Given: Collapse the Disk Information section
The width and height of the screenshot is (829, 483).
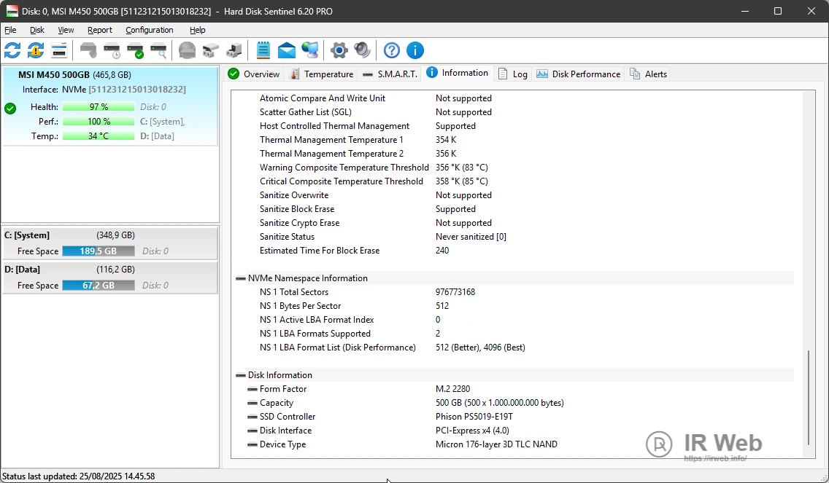Looking at the screenshot, I should pos(241,375).
